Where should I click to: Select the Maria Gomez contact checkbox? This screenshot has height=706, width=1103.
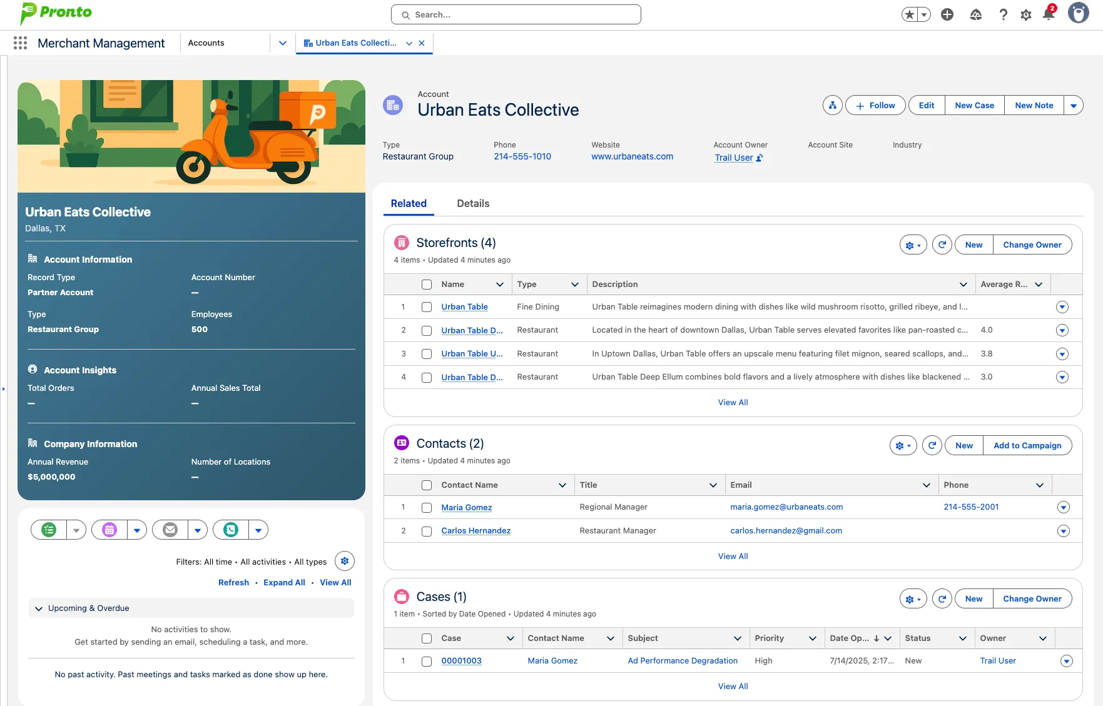427,508
